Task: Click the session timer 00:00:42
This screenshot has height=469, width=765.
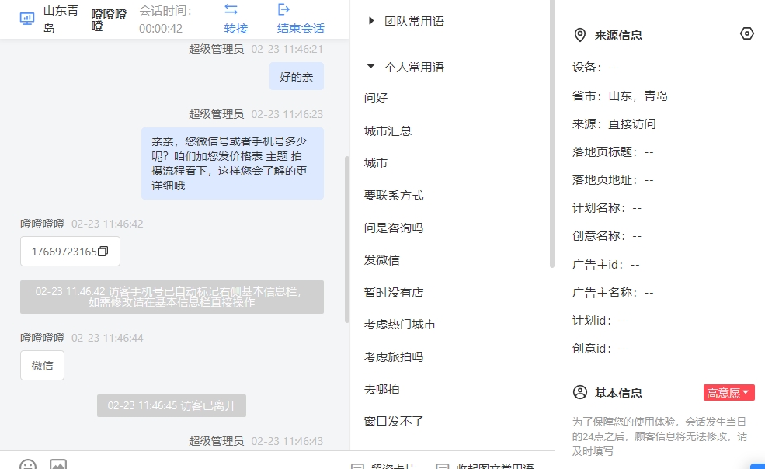Action: (161, 29)
